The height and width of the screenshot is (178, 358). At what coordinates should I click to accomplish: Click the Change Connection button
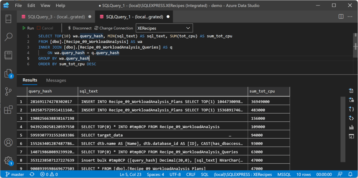114,28
